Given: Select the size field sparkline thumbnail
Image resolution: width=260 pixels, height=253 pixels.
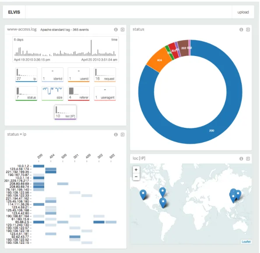Looking at the screenshot, I should pyautogui.click(x=53, y=93).
